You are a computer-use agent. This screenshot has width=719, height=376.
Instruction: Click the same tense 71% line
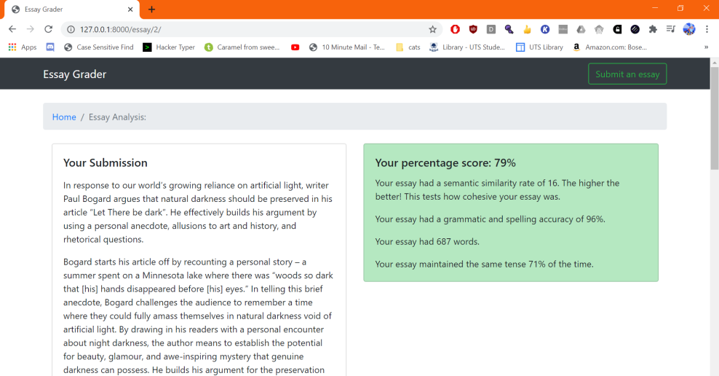point(484,264)
